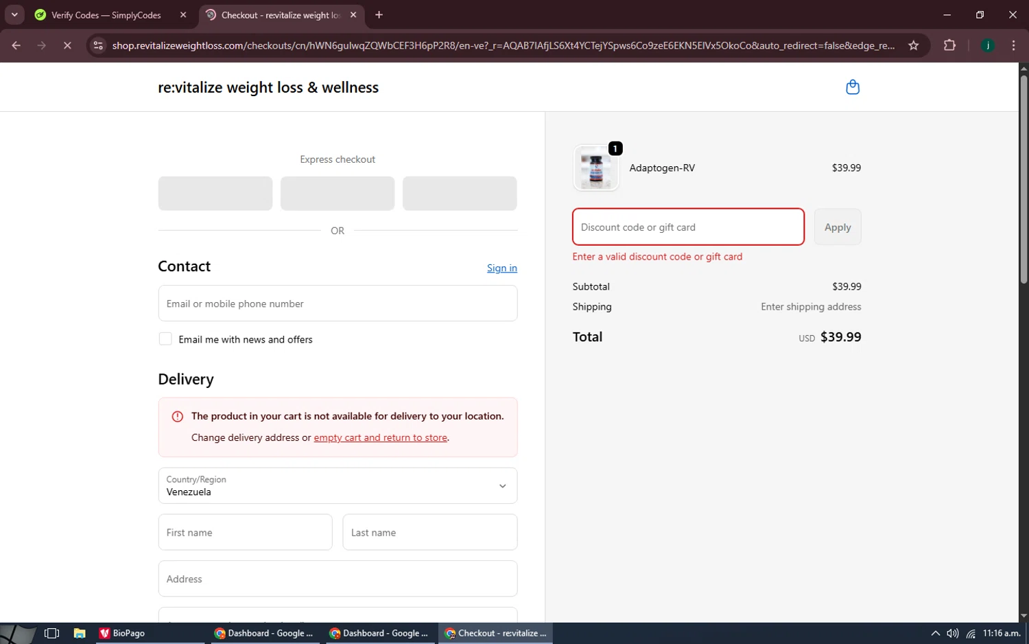Open the tab search dropdown arrow
1029x644 pixels.
pyautogui.click(x=14, y=14)
